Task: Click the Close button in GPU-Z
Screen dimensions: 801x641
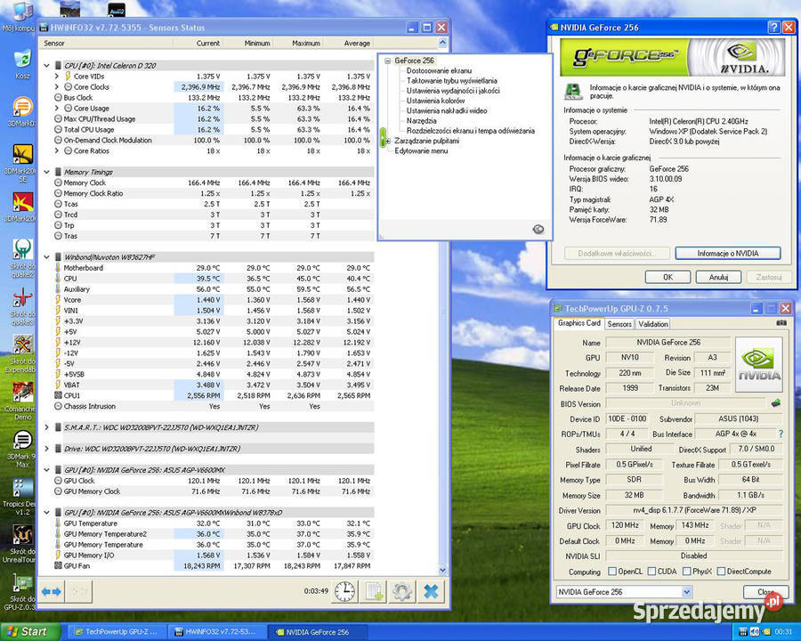Action: (x=765, y=591)
